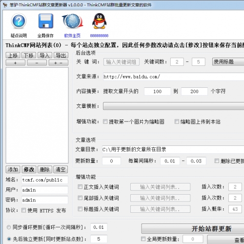Click the 删除 delete site button
The width and height of the screenshot is (244, 244).
(45, 169)
